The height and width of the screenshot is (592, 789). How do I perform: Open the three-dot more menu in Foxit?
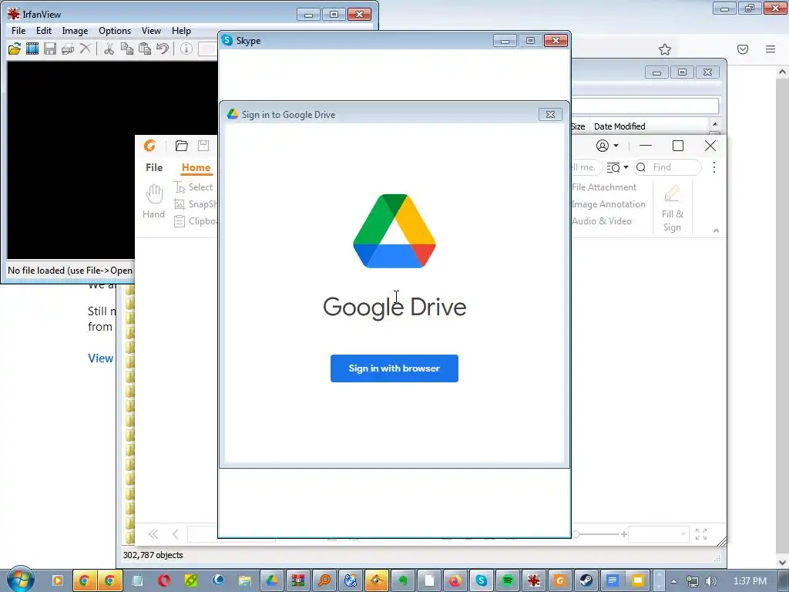(x=714, y=167)
